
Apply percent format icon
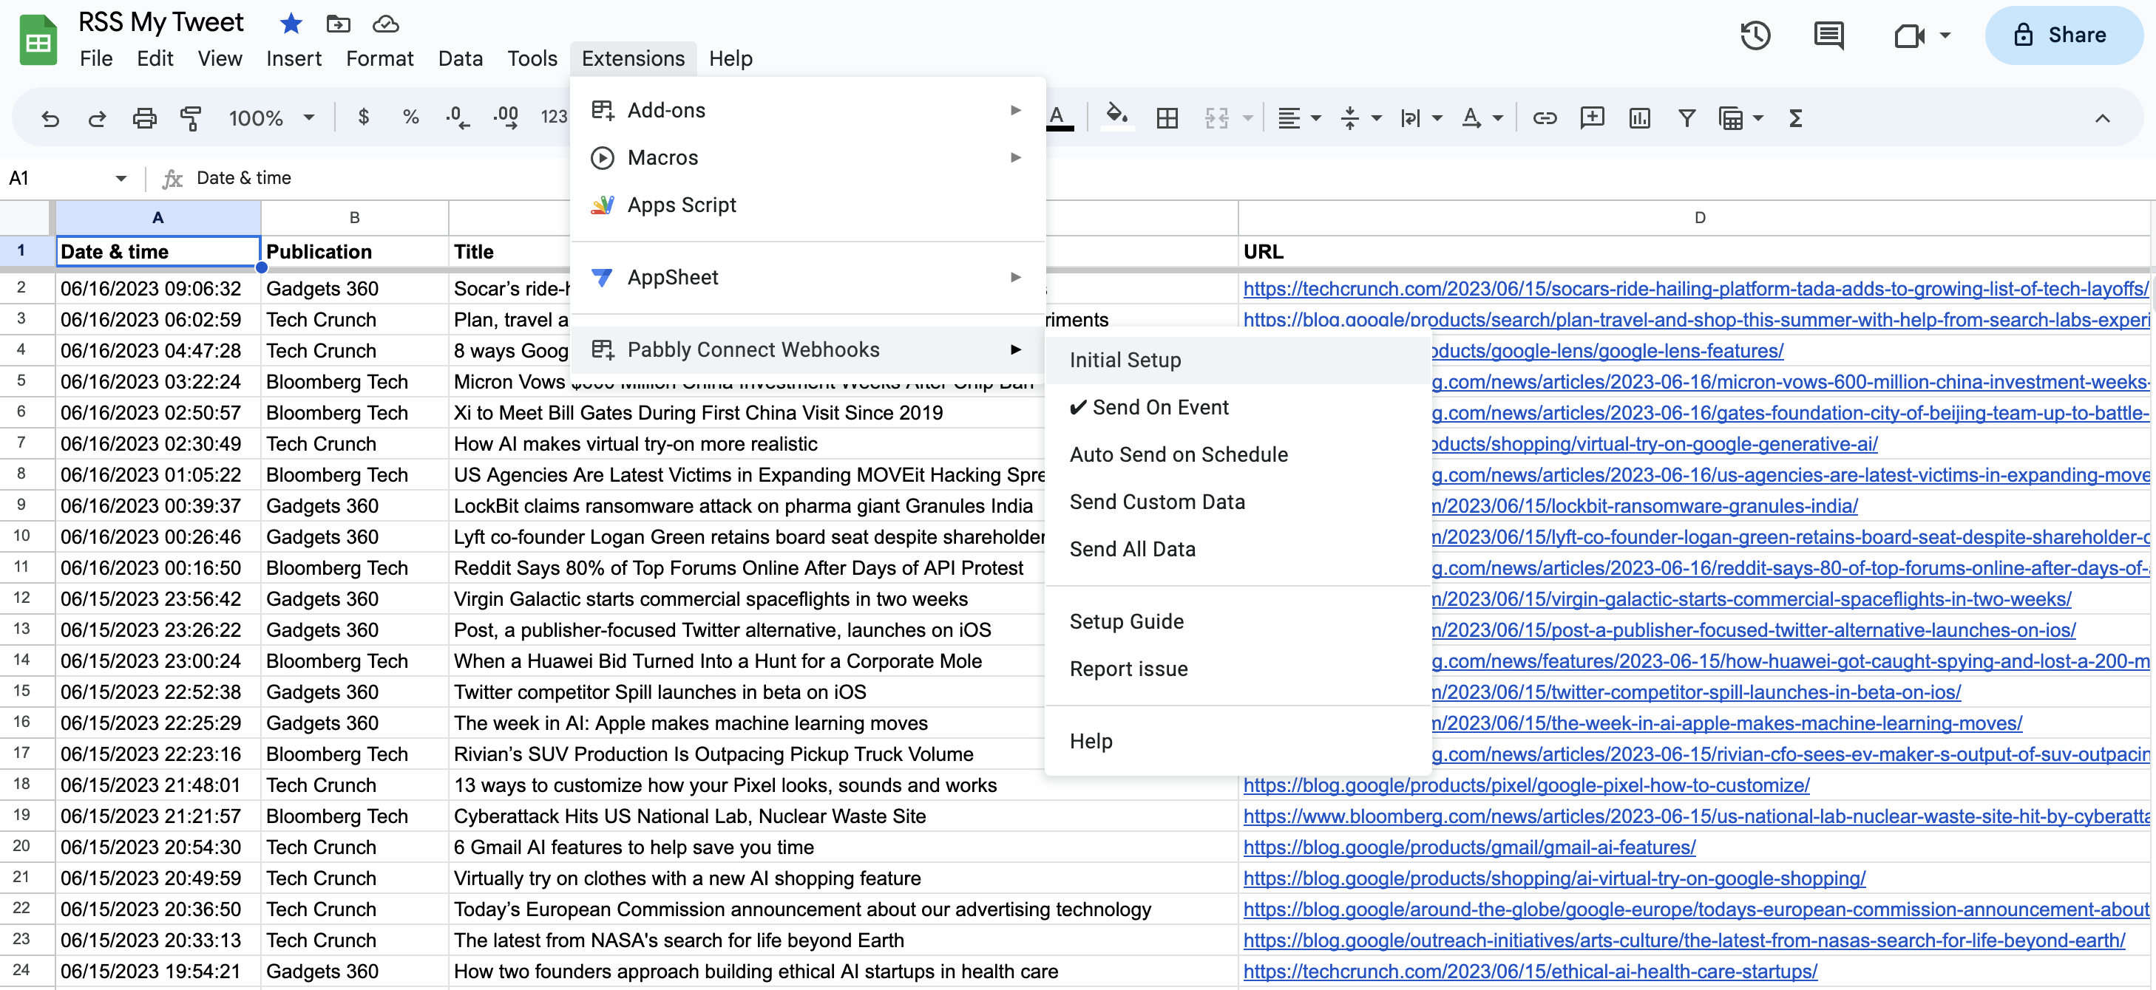[410, 117]
